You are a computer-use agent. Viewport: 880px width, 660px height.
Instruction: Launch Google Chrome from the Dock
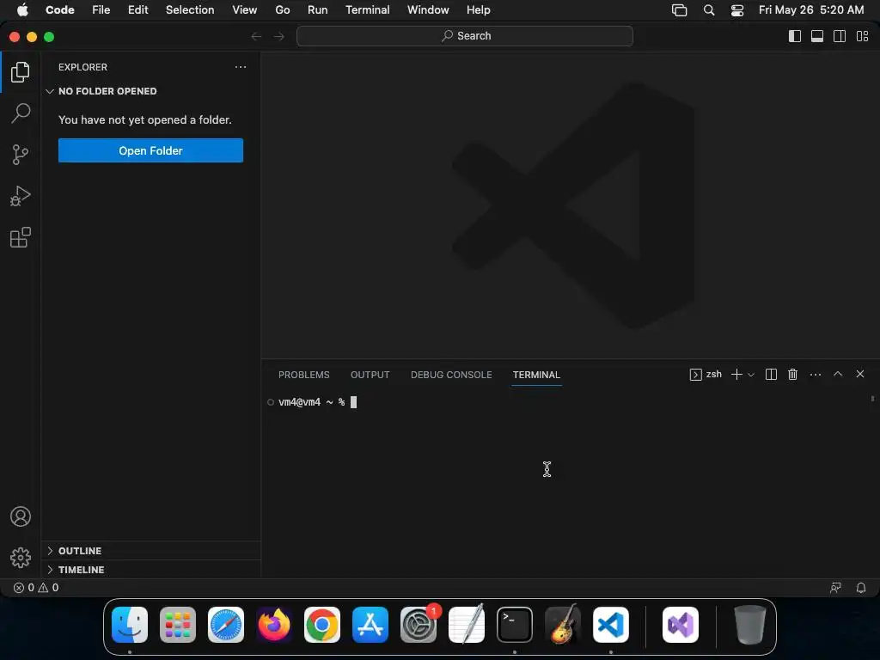(322, 625)
